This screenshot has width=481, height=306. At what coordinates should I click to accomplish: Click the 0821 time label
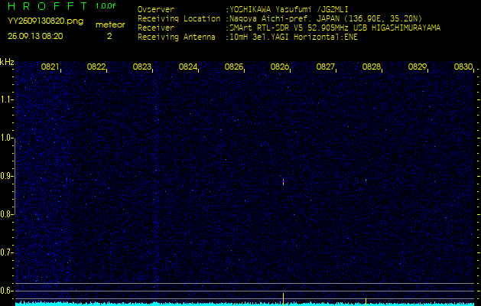[50, 67]
